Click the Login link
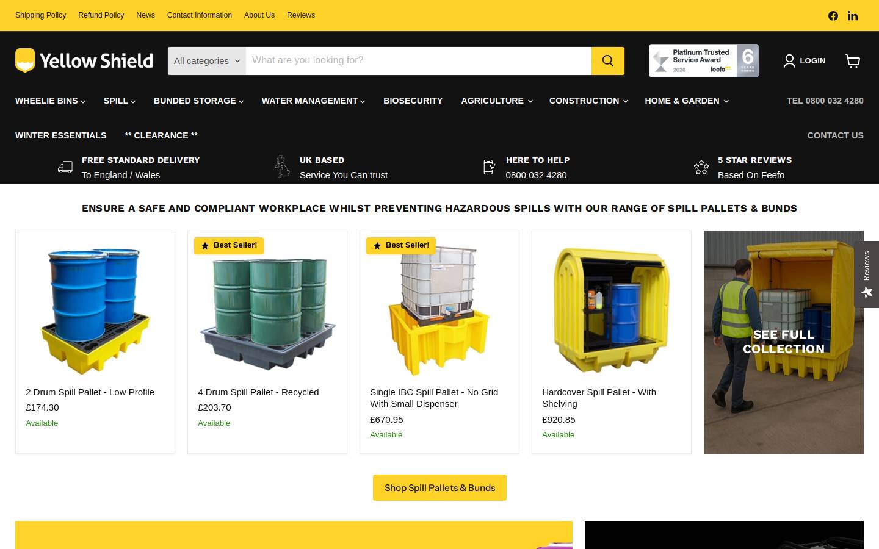The height and width of the screenshot is (549, 879). (x=812, y=61)
